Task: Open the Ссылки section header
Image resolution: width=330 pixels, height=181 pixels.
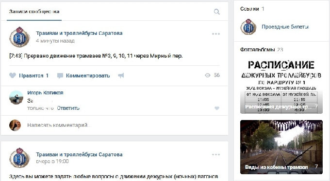Action: (x=252, y=9)
